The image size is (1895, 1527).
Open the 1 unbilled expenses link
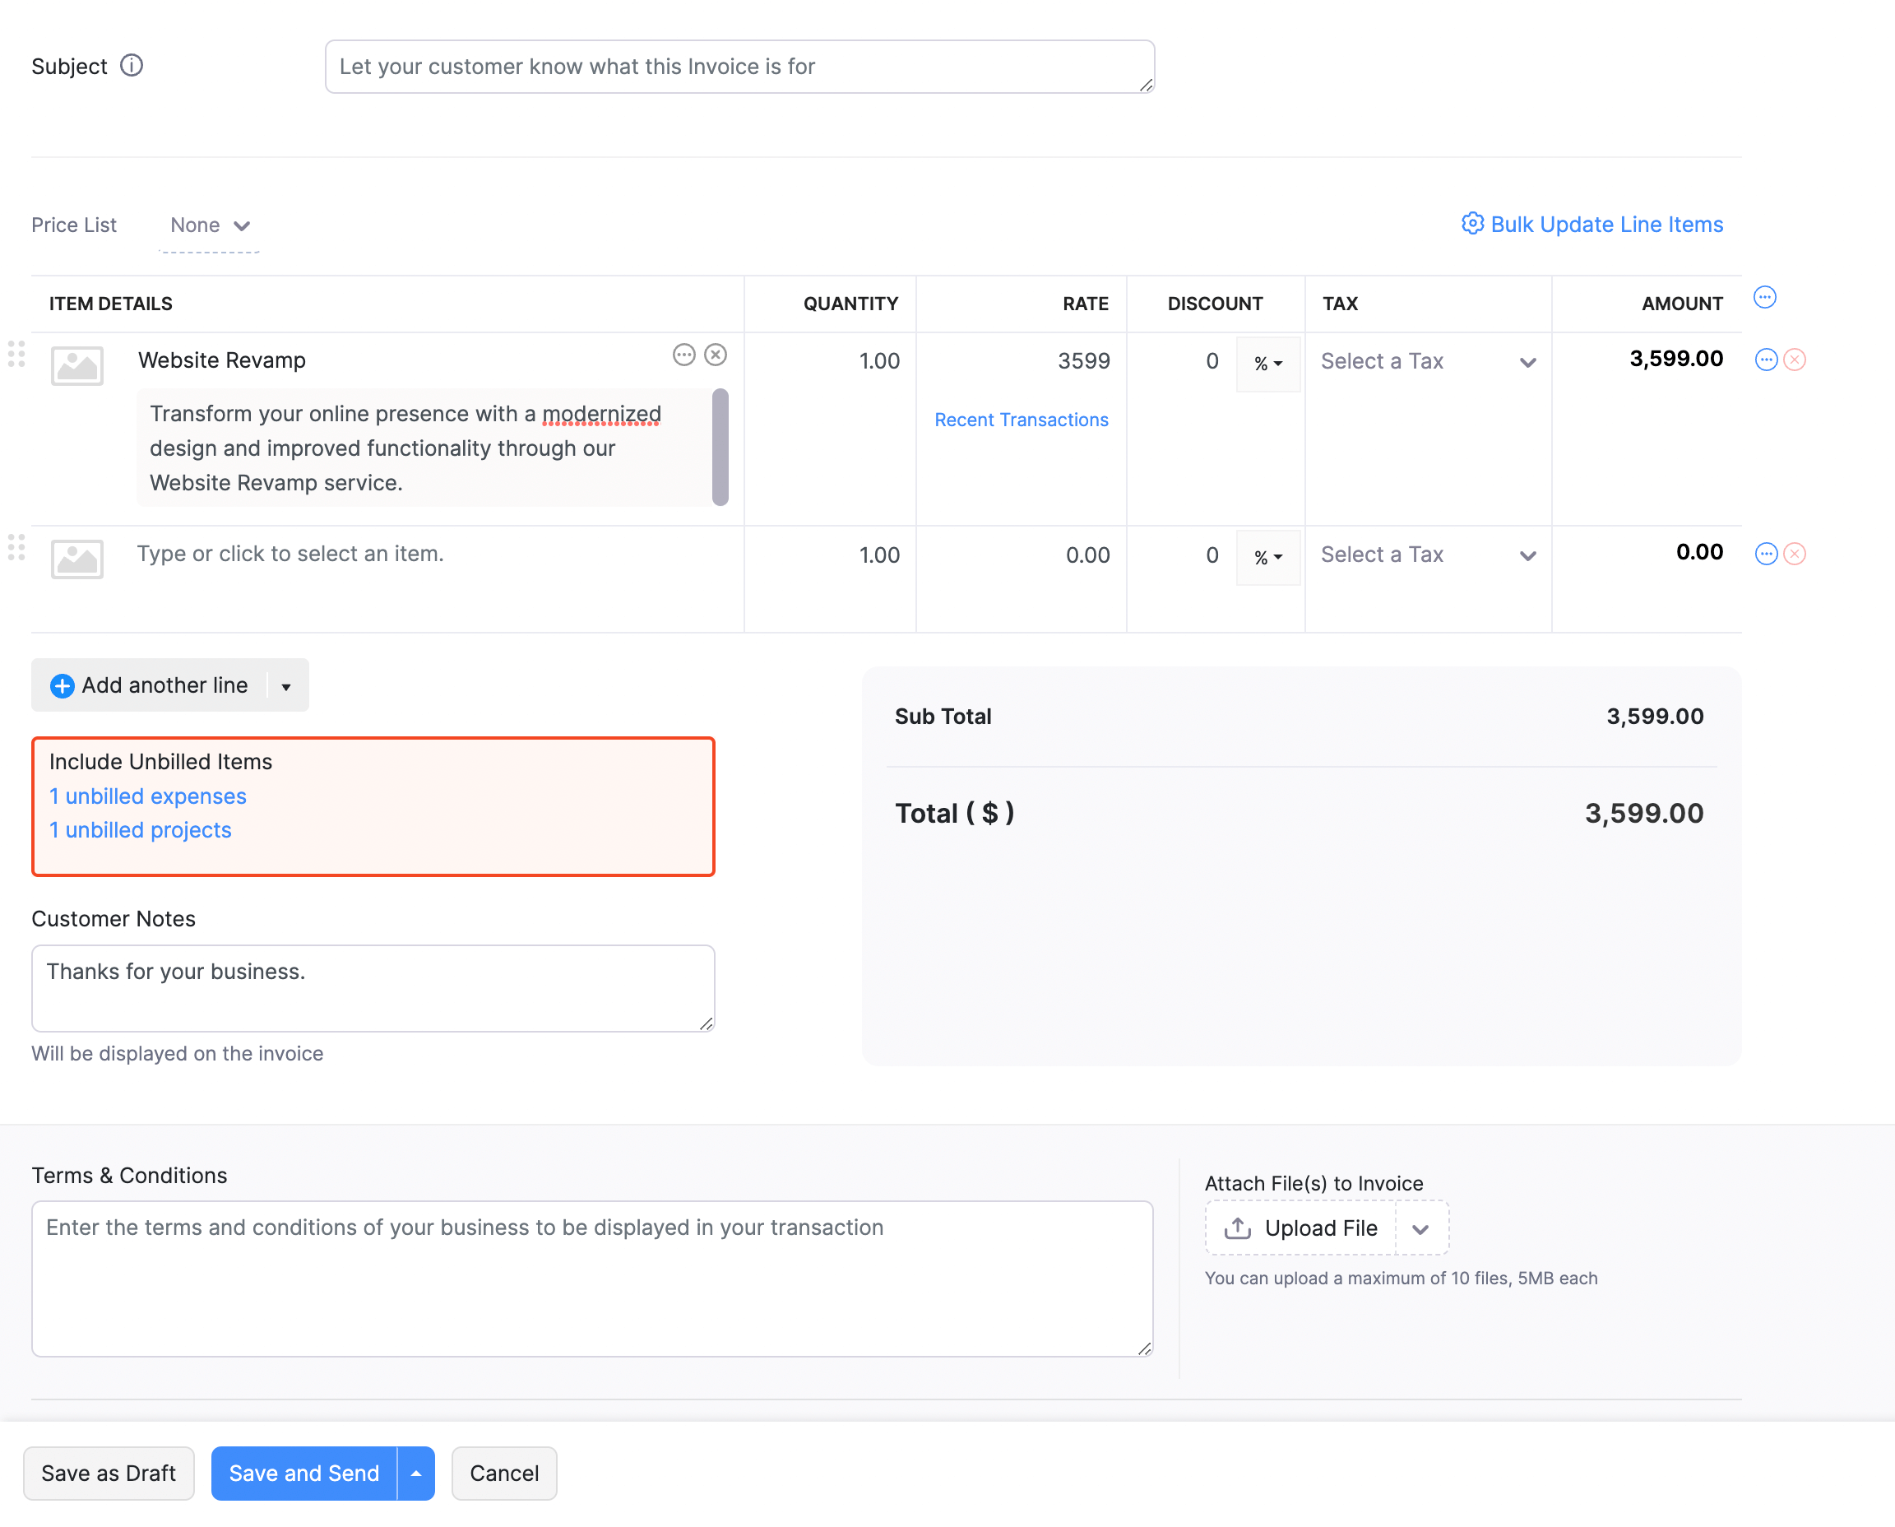(147, 796)
